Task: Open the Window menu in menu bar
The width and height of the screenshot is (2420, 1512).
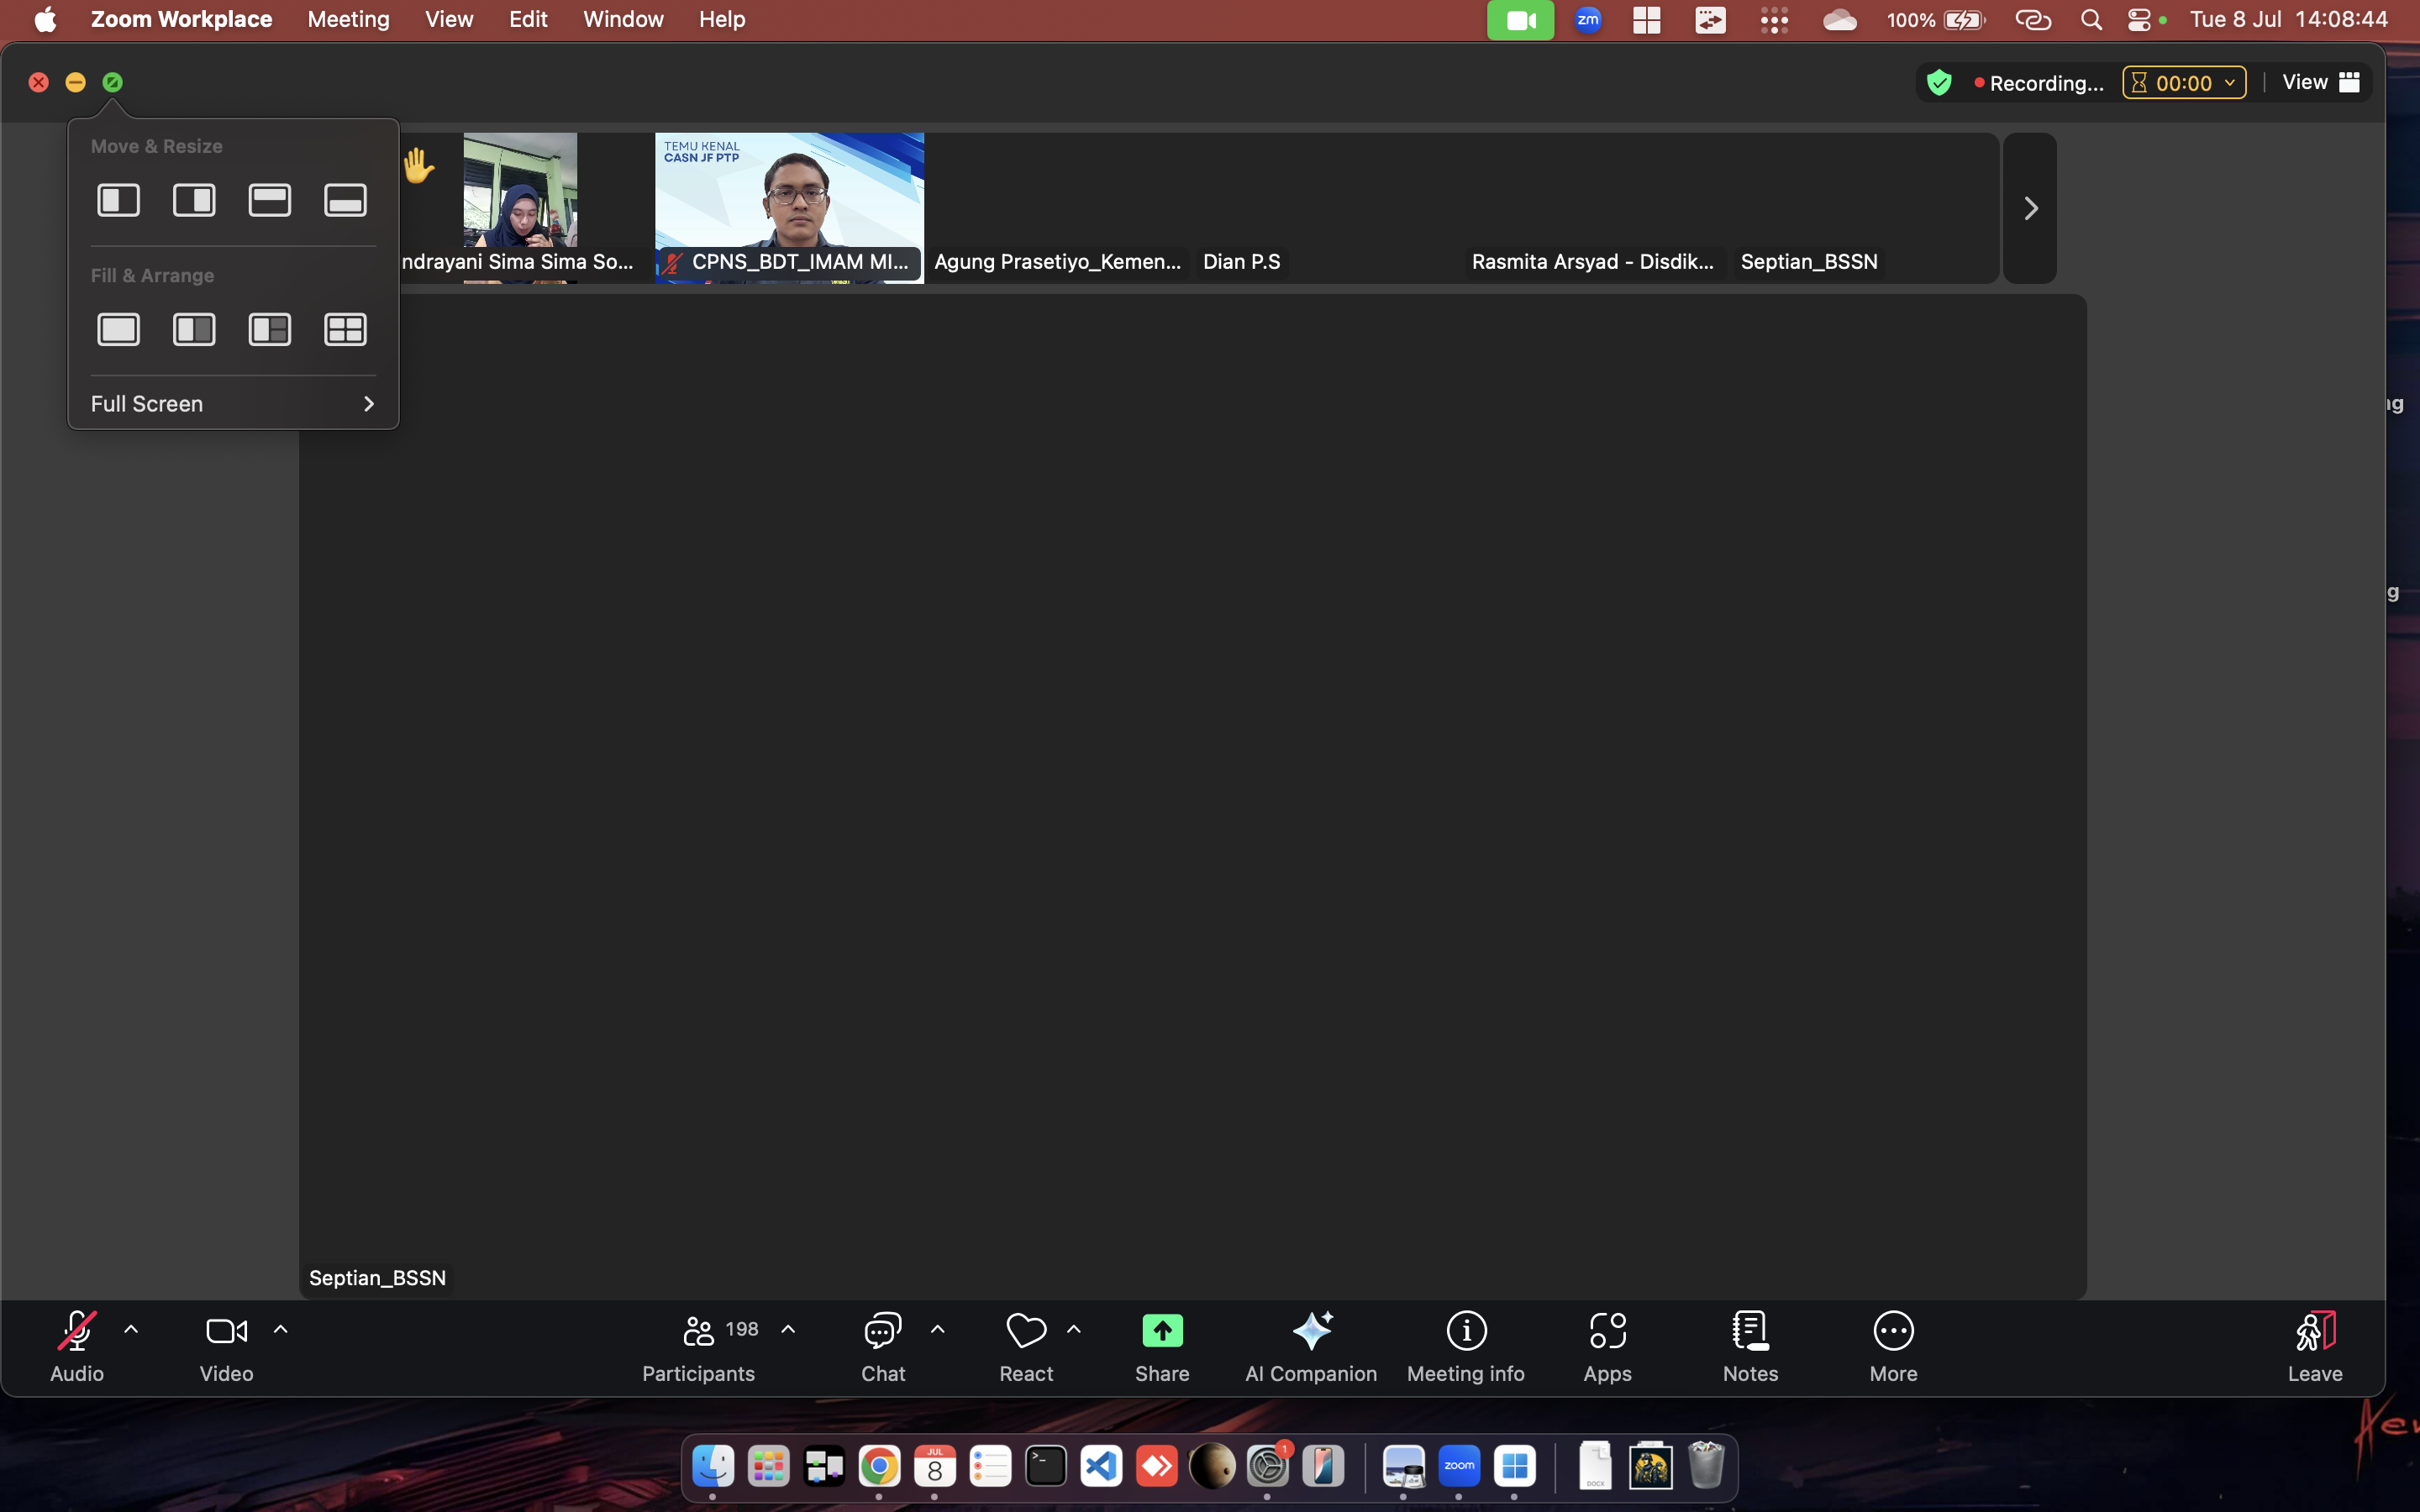Action: [622, 19]
